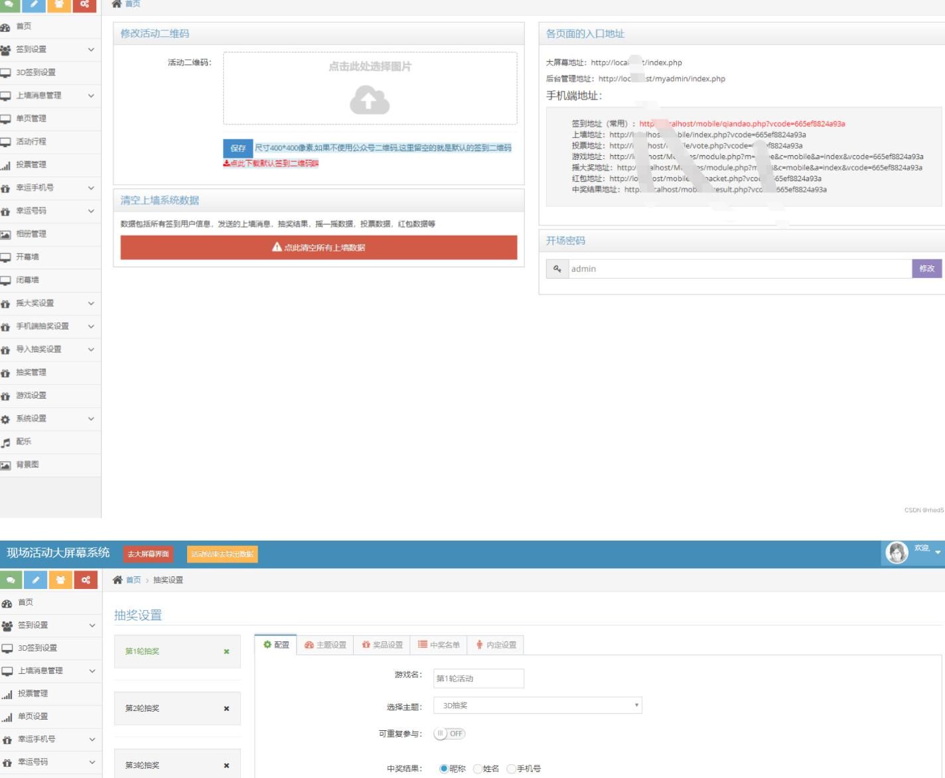Click red 点此清空所有上墙数据 button
The height and width of the screenshot is (778, 945).
pyautogui.click(x=319, y=247)
